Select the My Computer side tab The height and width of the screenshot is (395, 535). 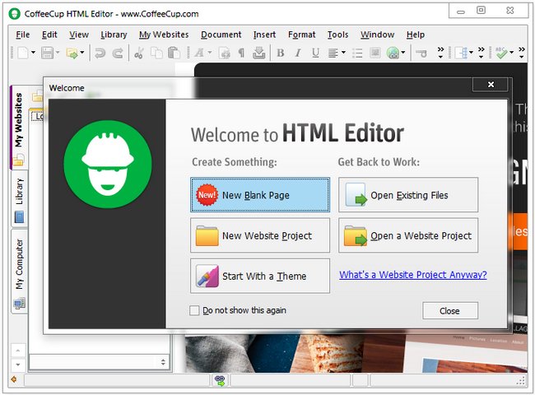19,272
